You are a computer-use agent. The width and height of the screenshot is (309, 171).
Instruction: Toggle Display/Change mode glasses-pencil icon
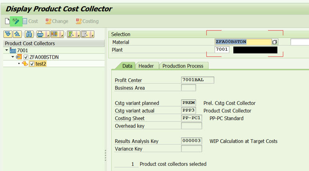coord(16,21)
